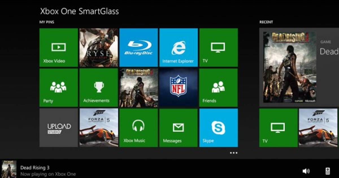339x178 pixels.
Task: Open the Party tile
Action: pos(58,88)
